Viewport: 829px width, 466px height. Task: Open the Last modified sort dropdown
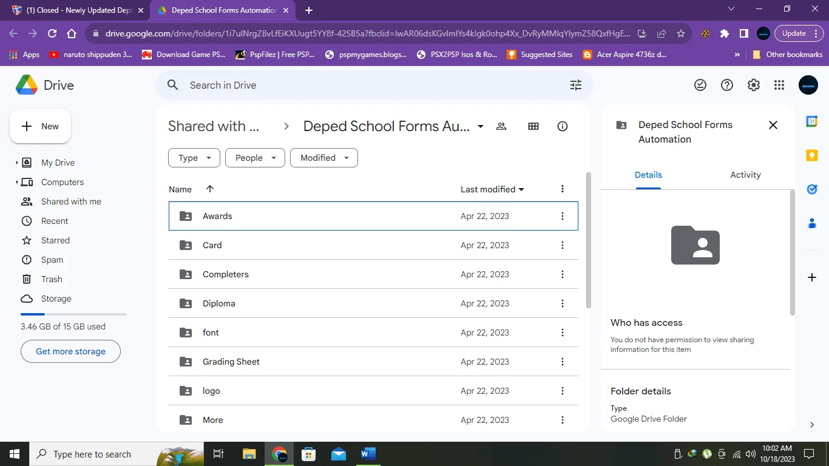[492, 189]
